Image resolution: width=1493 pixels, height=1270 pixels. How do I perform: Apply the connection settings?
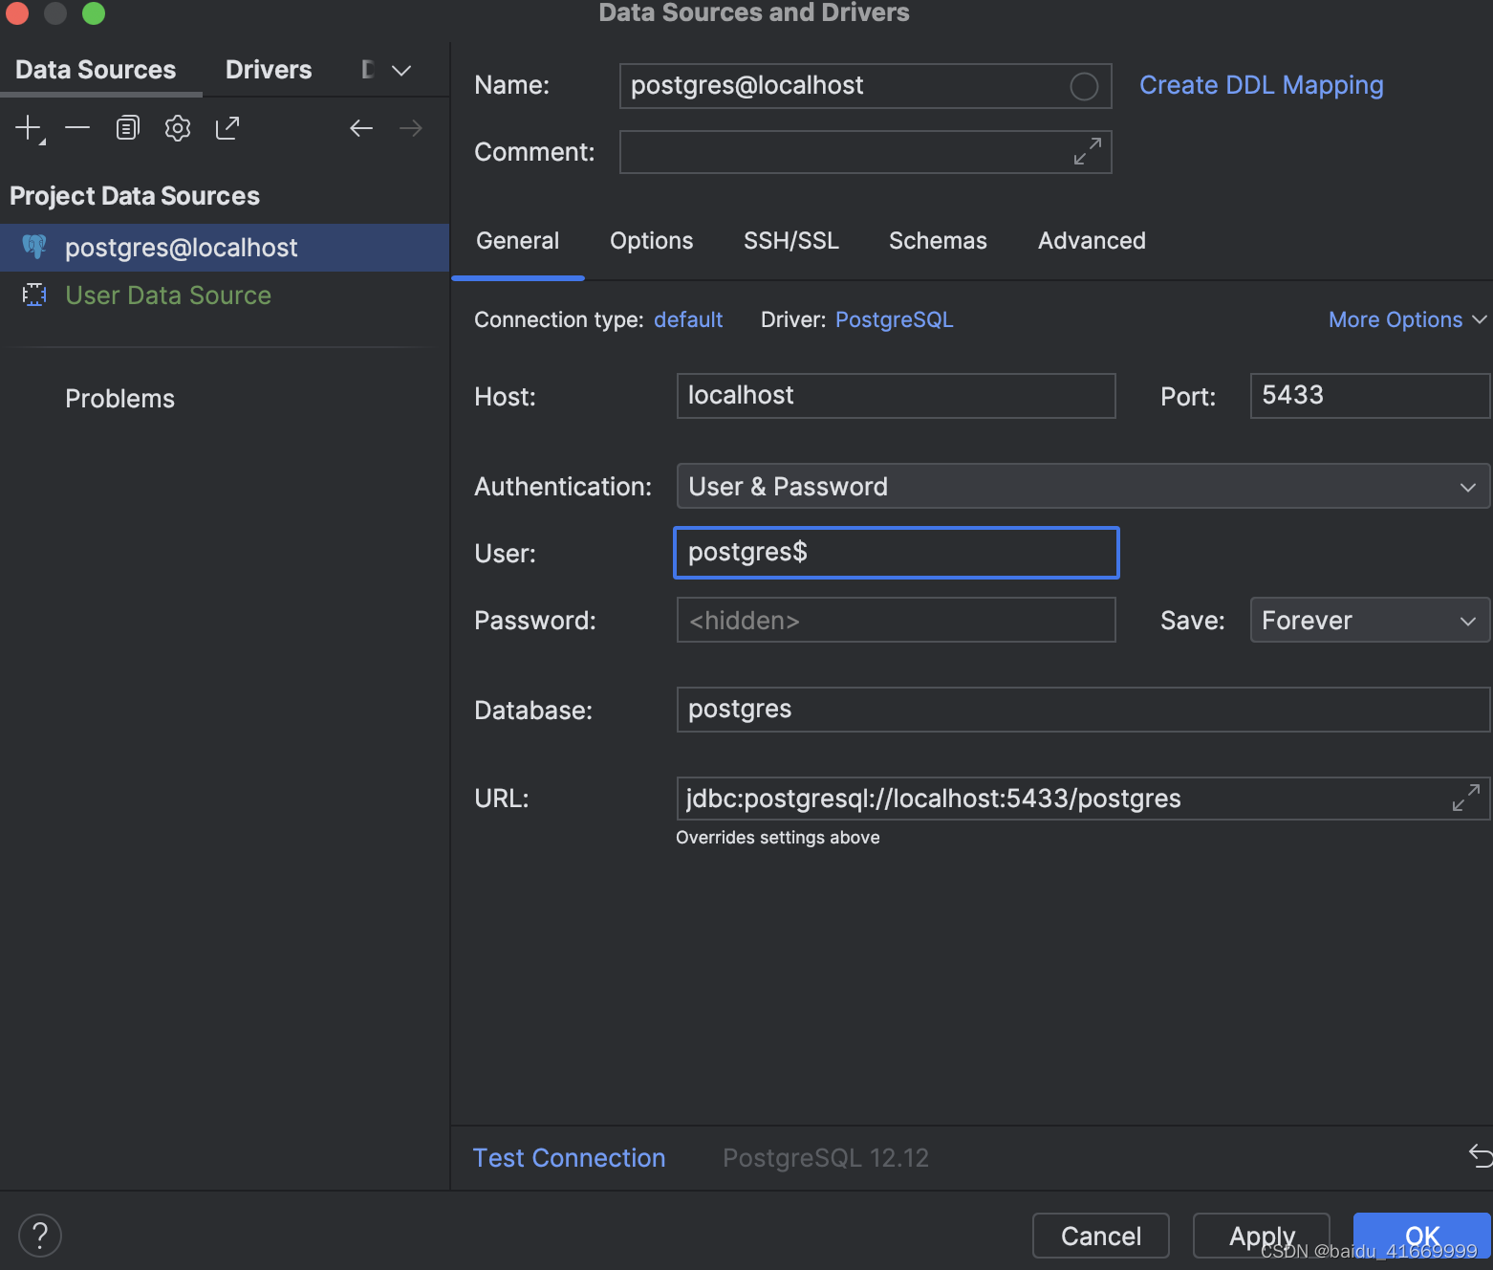1261,1236
